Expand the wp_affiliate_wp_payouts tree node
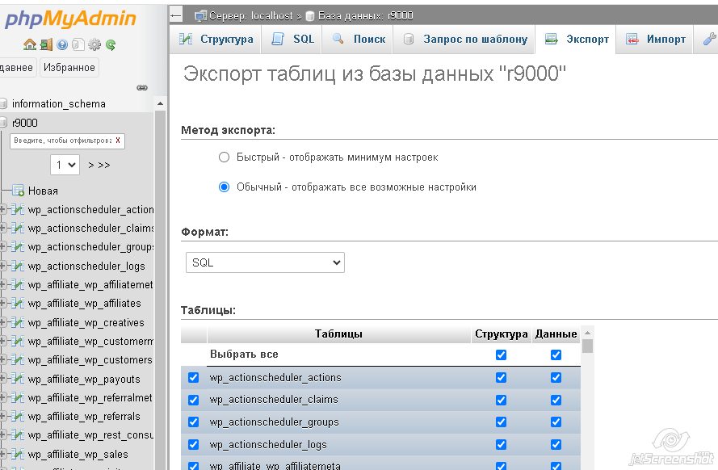The height and width of the screenshot is (470, 718). pos(3,379)
